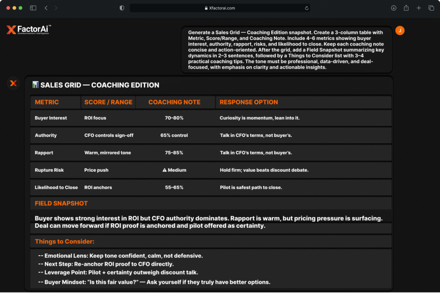Open the Share menu in the toolbar
The width and height of the screenshot is (440, 293).
point(406,8)
